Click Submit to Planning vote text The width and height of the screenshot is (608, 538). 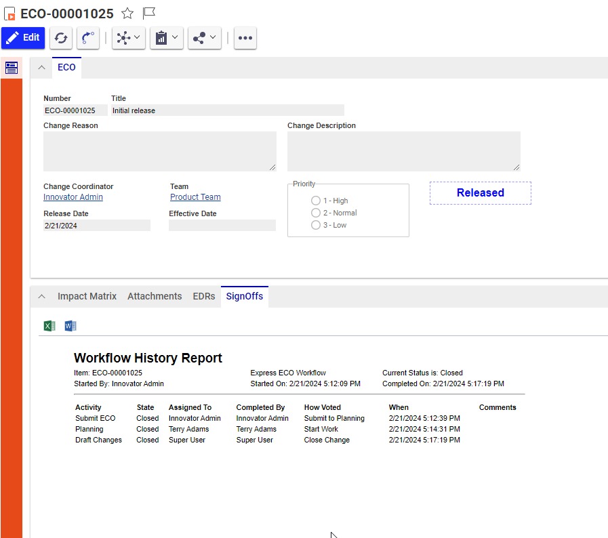334,418
